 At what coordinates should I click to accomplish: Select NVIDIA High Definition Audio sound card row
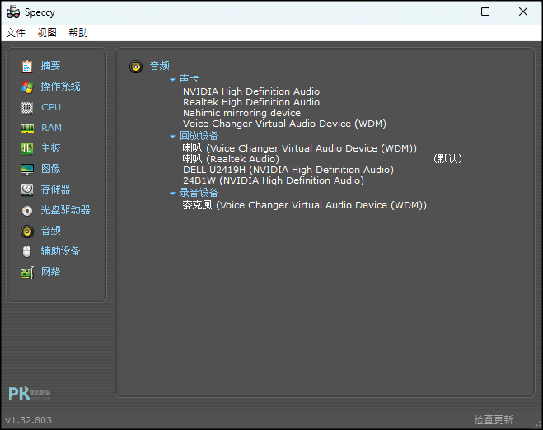[251, 91]
